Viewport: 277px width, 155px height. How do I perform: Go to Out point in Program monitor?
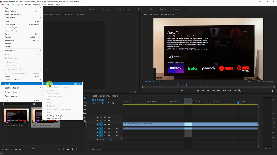tap(218, 90)
